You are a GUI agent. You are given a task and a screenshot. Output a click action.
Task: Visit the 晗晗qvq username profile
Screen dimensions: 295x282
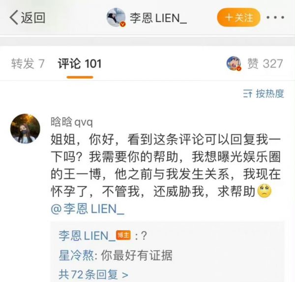click(x=72, y=122)
